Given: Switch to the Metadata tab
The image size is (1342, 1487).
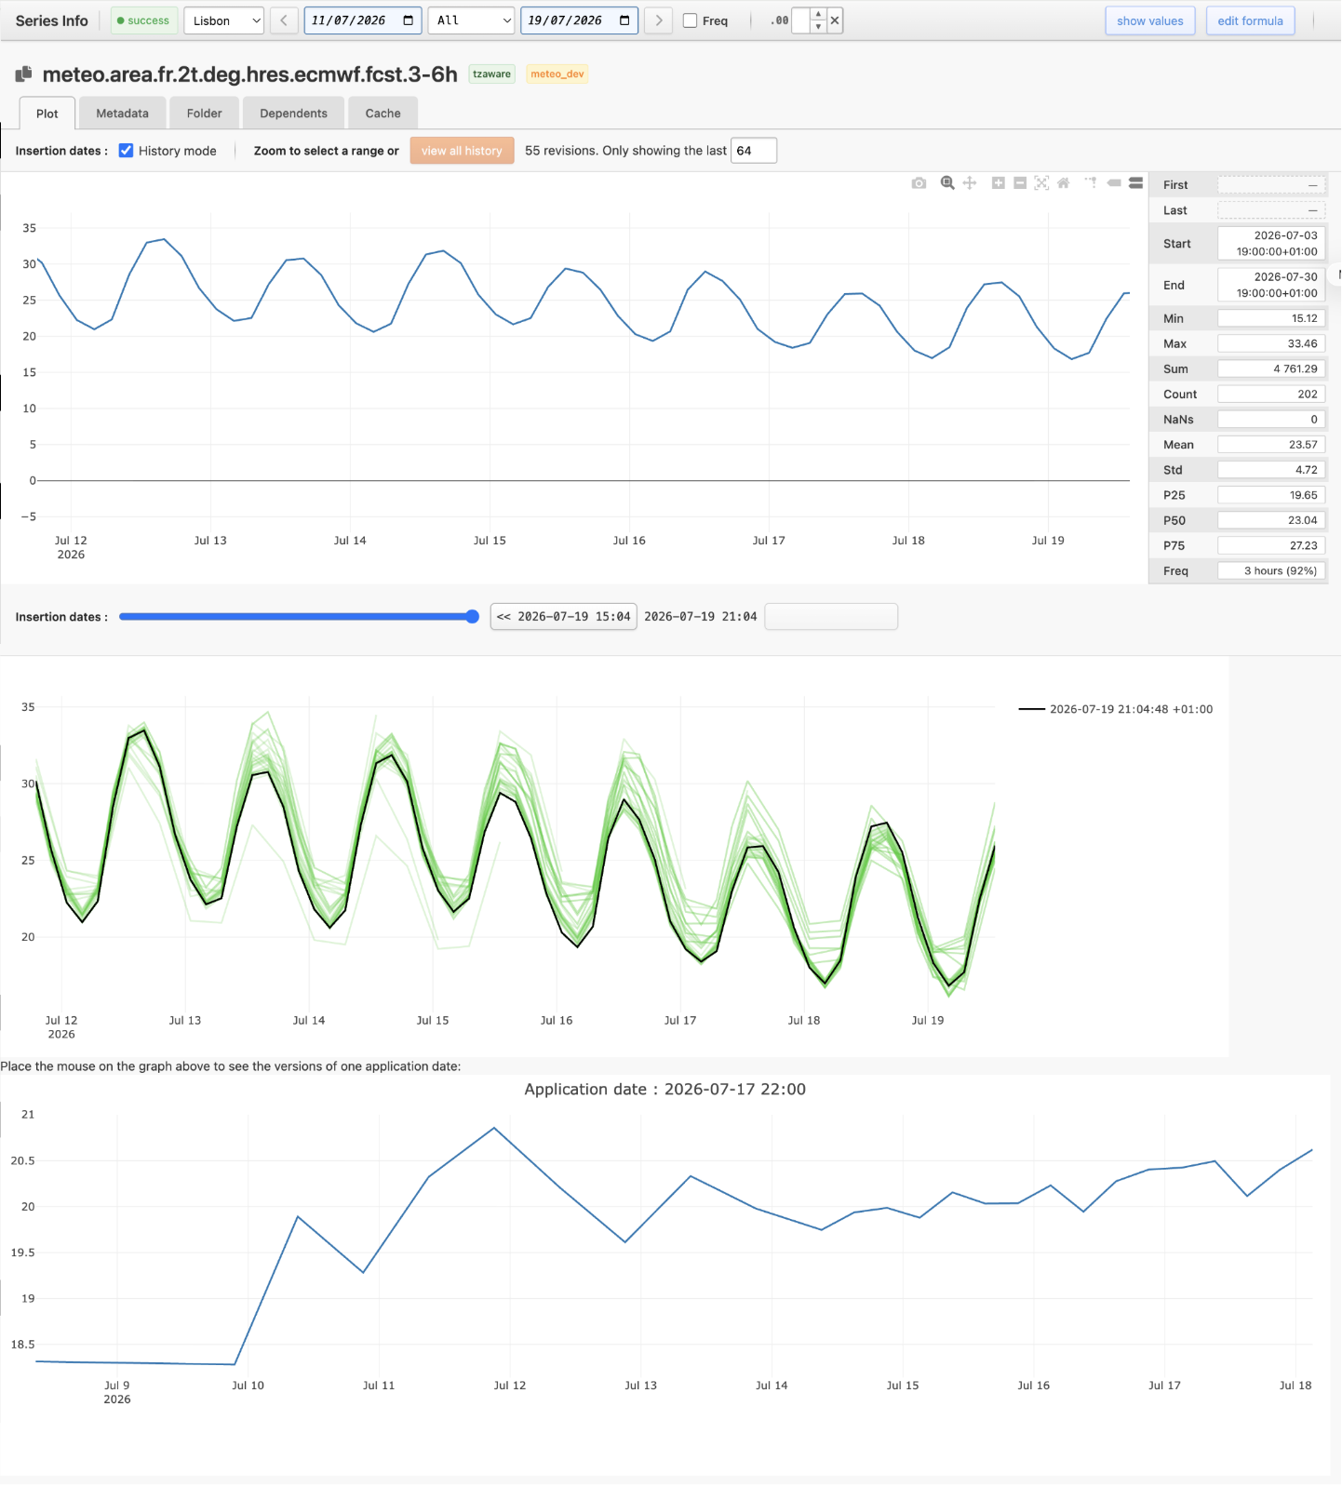Looking at the screenshot, I should (x=122, y=114).
